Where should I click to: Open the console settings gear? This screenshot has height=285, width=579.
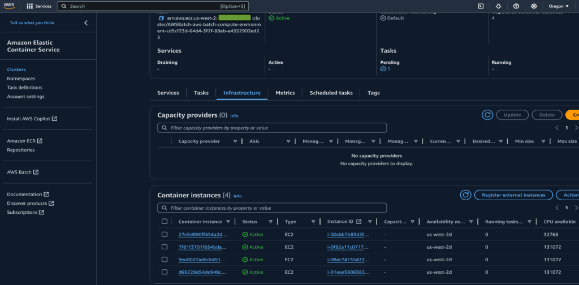pos(534,6)
